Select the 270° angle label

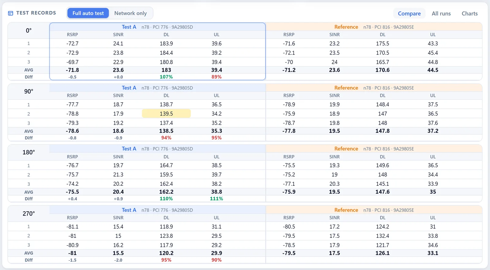pyautogui.click(x=28, y=214)
